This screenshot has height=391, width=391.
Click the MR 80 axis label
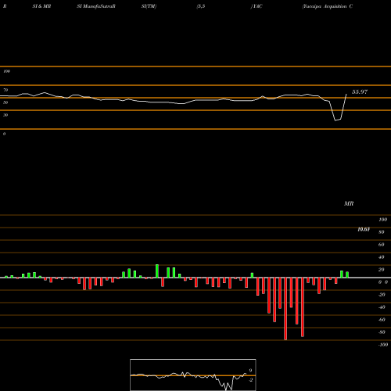[382, 232]
